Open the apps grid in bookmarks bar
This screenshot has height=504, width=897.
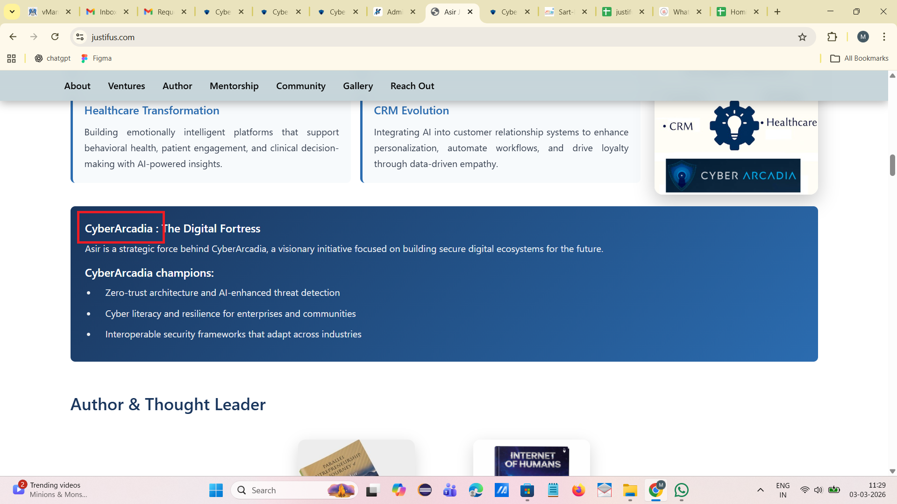[12, 58]
